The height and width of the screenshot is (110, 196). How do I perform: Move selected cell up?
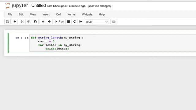pyautogui.click(x=43, y=22)
